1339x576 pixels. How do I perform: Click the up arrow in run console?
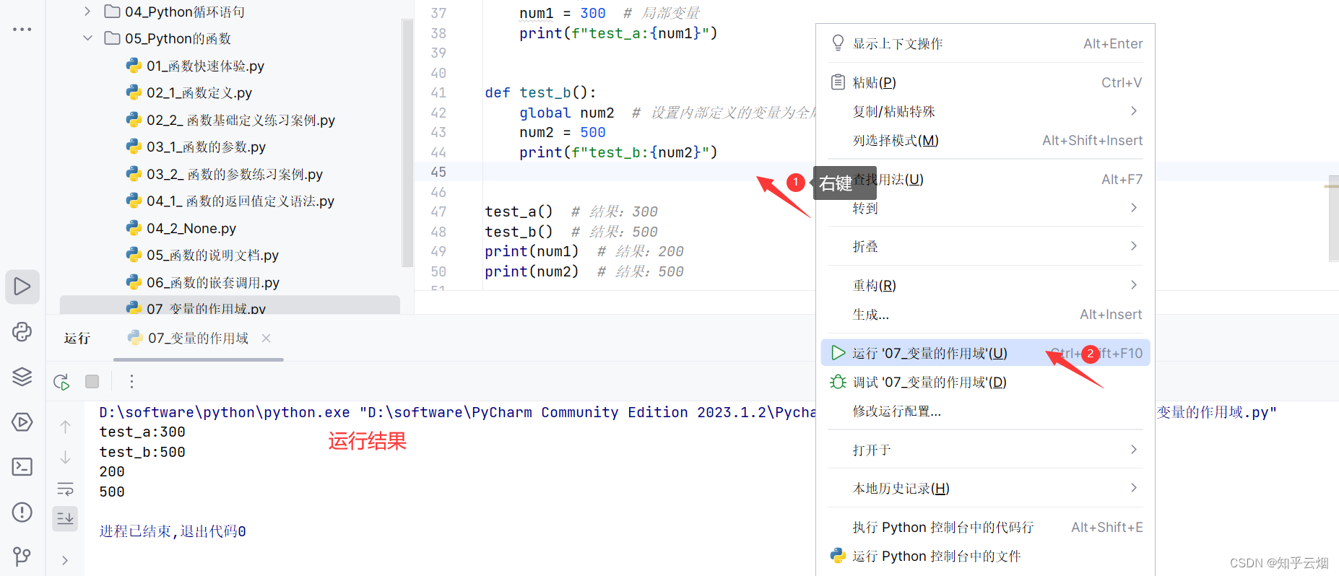pyautogui.click(x=65, y=427)
